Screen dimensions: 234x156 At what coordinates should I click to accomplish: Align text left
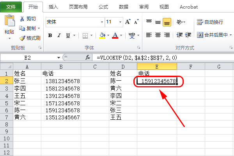pos(149,35)
